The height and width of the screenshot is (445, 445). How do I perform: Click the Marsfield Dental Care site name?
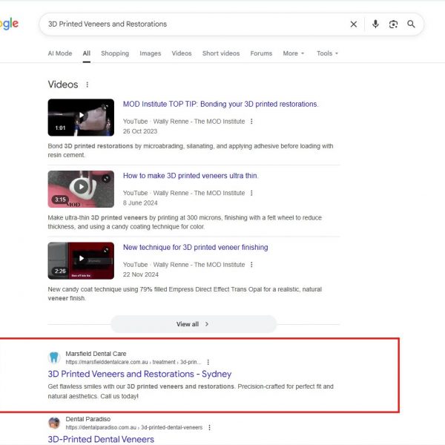(x=96, y=354)
